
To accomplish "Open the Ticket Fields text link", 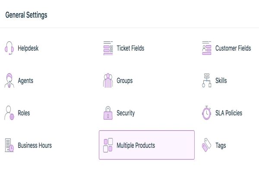I will tap(130, 48).
